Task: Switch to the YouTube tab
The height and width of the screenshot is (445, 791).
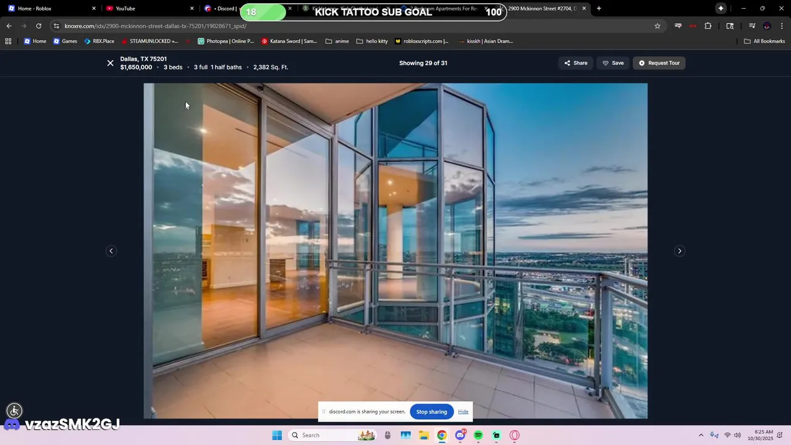Action: (x=148, y=9)
